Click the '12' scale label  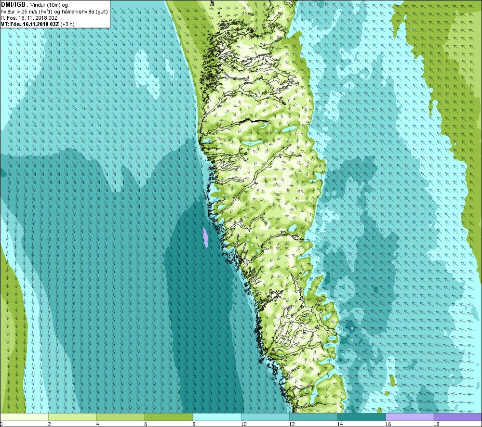[292, 424]
